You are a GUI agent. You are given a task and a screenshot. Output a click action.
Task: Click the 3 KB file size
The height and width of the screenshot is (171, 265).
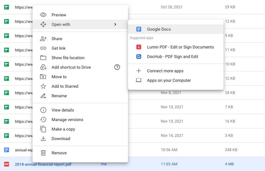click(x=229, y=135)
